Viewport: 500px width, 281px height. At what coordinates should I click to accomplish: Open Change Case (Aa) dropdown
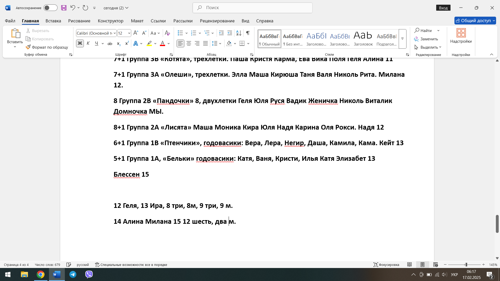(155, 33)
